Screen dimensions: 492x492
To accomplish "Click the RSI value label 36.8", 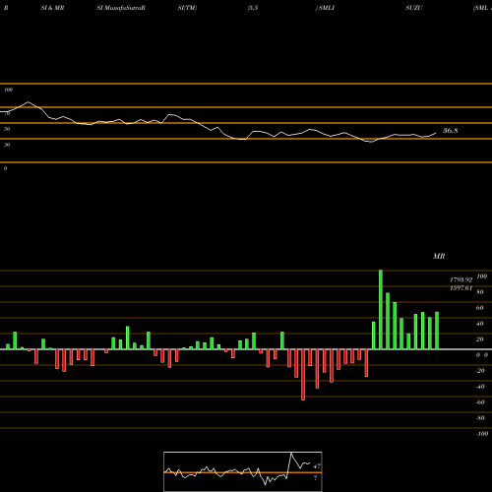I will [x=451, y=131].
